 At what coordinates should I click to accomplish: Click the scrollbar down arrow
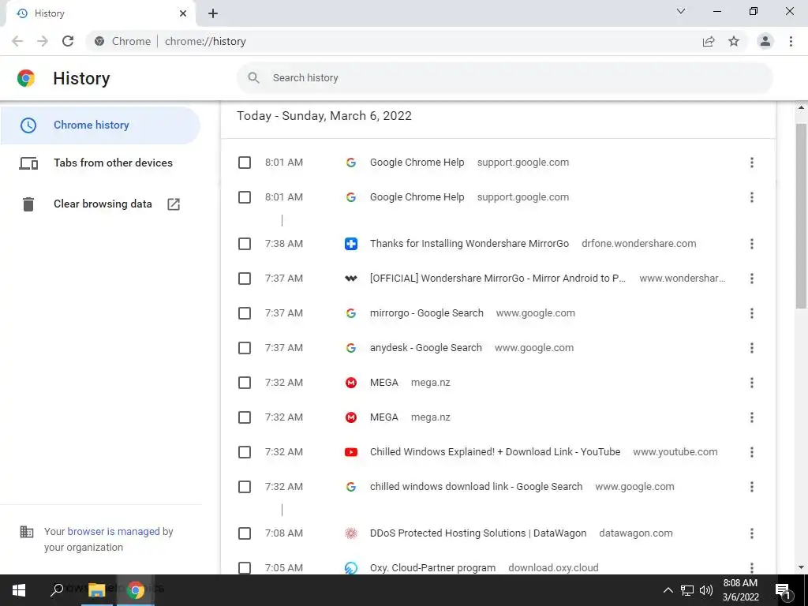(x=802, y=567)
